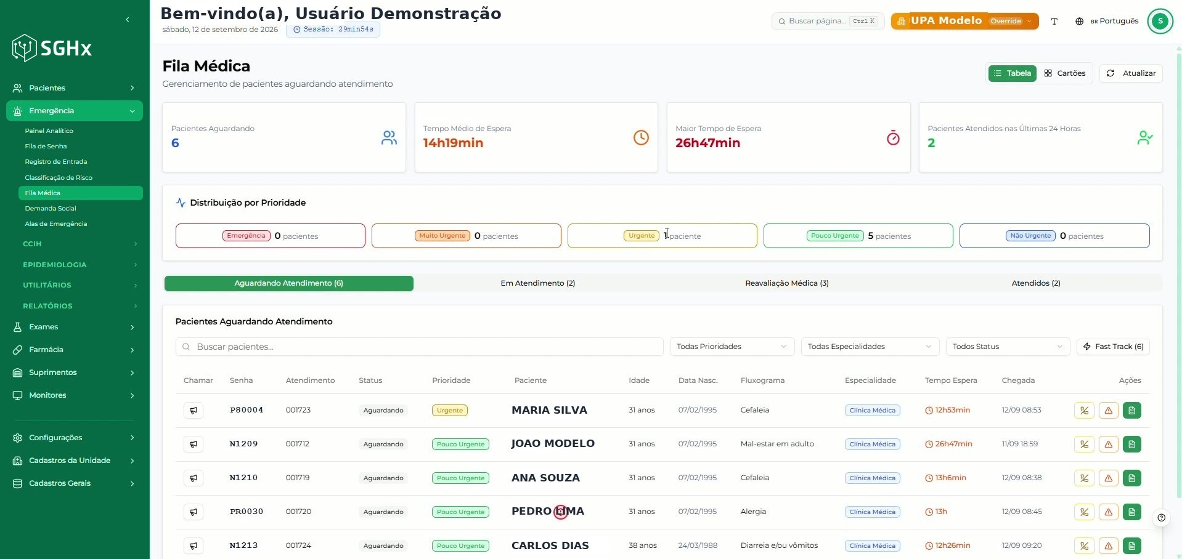Image resolution: width=1182 pixels, height=559 pixels.
Task: Click crossed-phone icon in Ana Souza's row
Action: 1084,478
